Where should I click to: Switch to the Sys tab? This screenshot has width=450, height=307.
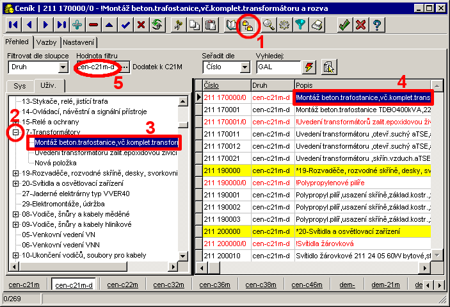[20, 85]
